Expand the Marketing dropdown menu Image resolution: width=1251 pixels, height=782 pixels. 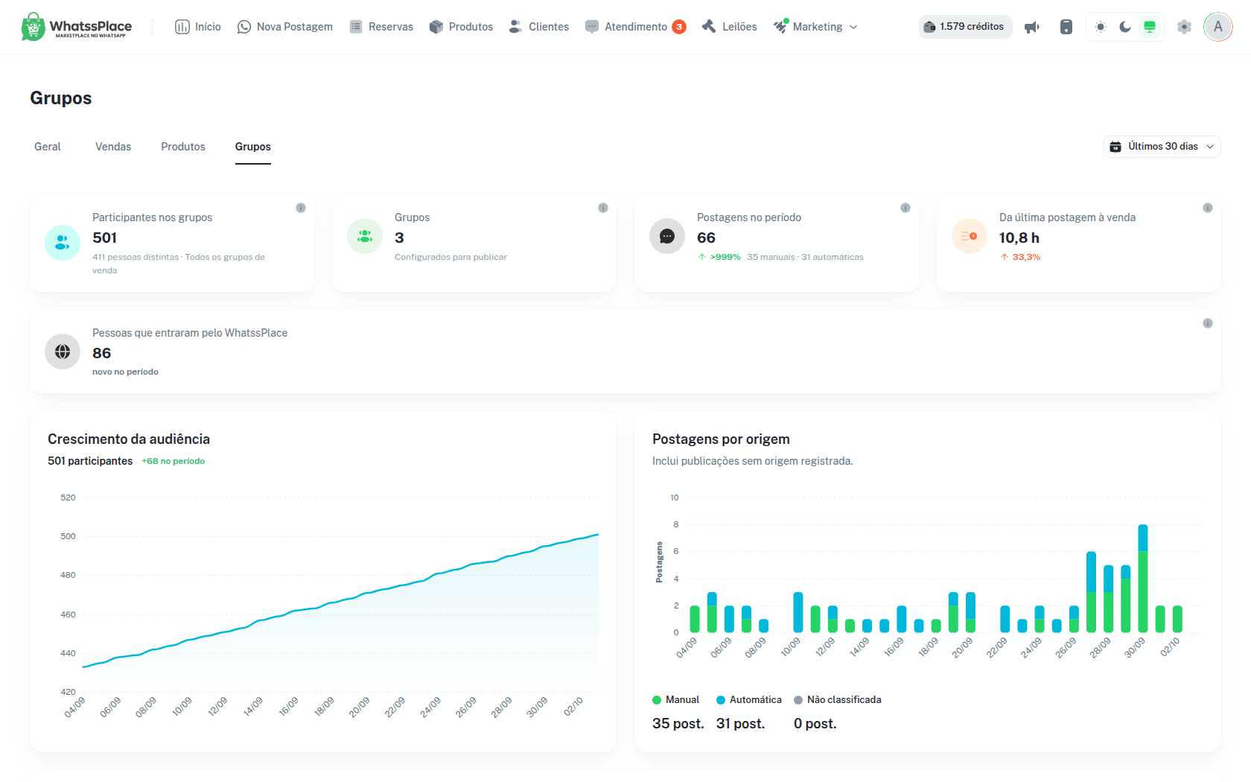click(816, 27)
